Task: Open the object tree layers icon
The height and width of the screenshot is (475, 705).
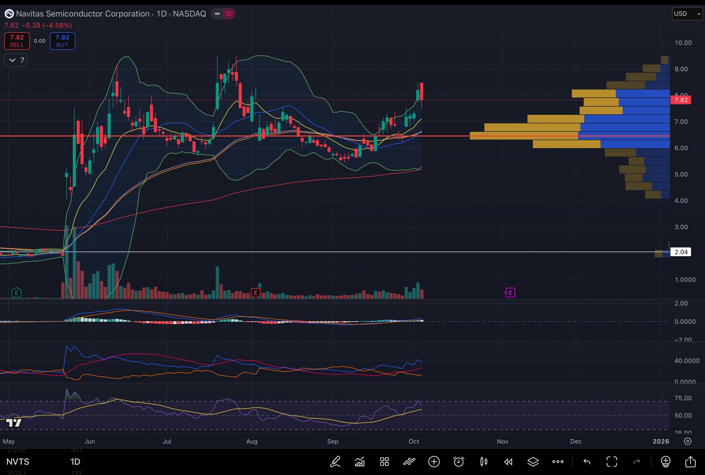Action: pyautogui.click(x=533, y=462)
